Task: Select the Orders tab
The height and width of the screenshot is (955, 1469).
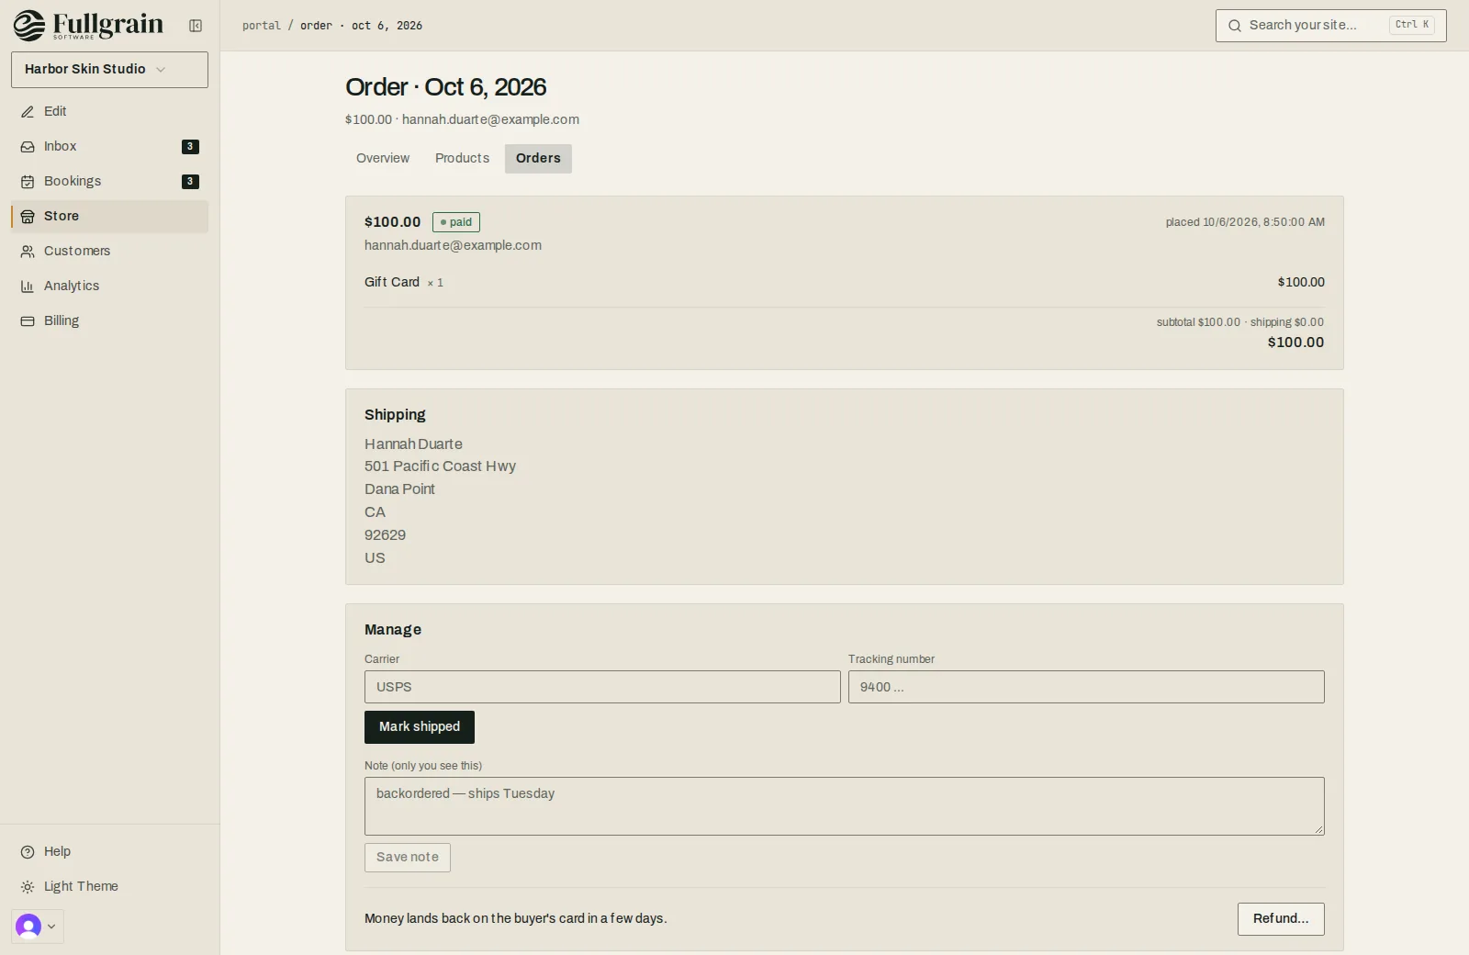Action: point(538,159)
